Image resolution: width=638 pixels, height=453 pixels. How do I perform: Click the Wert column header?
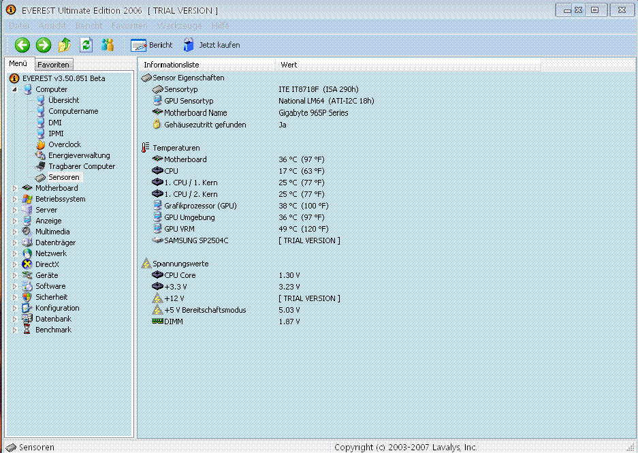(x=408, y=65)
